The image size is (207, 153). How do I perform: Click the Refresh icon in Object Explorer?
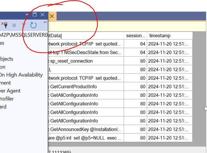[33, 25]
